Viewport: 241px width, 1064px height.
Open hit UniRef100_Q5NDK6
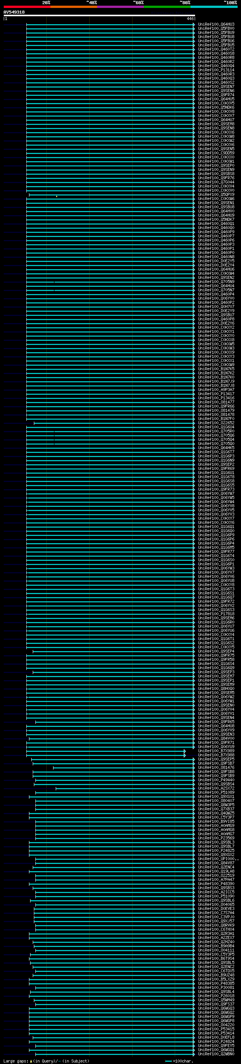pos(216,108)
